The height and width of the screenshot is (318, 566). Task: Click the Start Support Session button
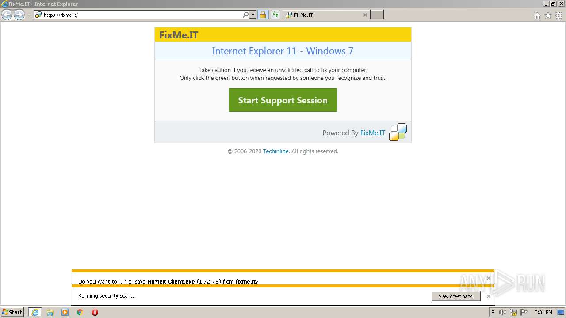click(283, 100)
